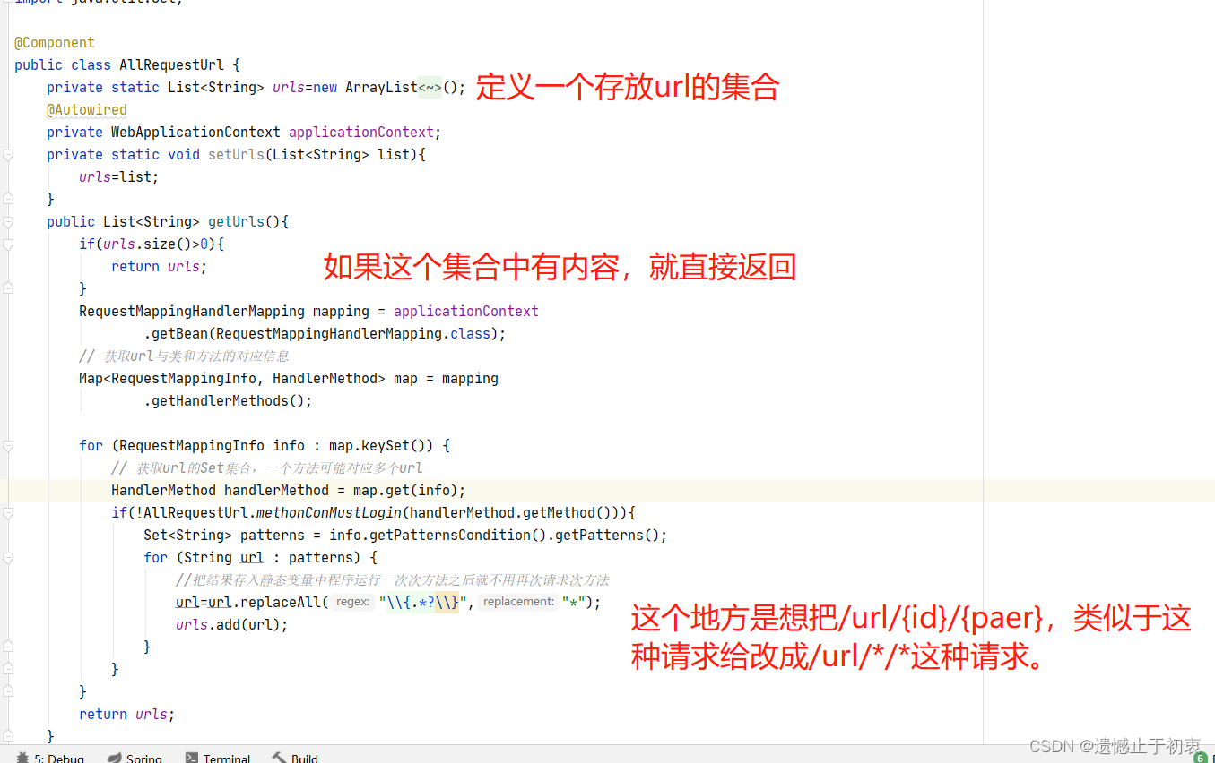Collapse the for RequestMappingInfo loop
This screenshot has width=1215, height=763.
coord(8,445)
